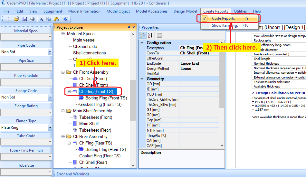Screen dimensions: 306x177
Task: Select Main Shell in project tree
Action: tap(89, 124)
